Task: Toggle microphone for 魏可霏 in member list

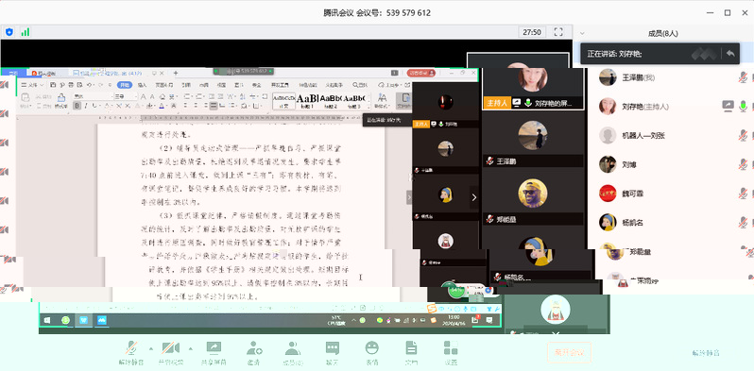Action: pyautogui.click(x=743, y=194)
